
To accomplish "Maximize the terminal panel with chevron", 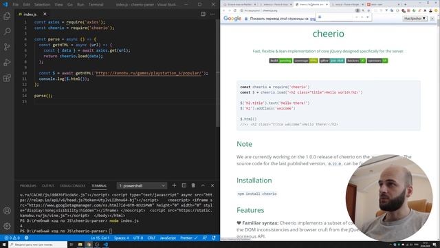I will coord(203,185).
